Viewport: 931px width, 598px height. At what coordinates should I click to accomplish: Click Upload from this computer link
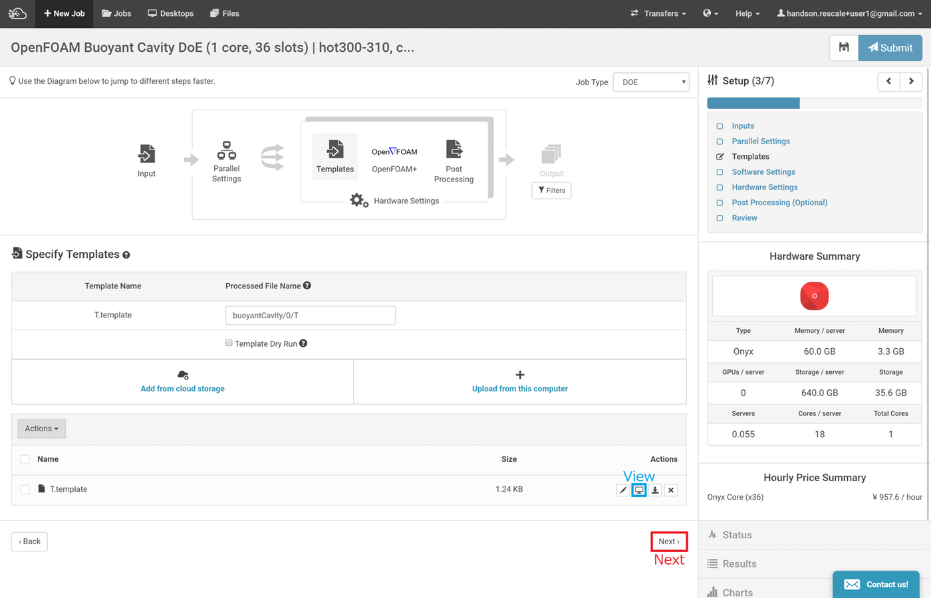(x=520, y=389)
